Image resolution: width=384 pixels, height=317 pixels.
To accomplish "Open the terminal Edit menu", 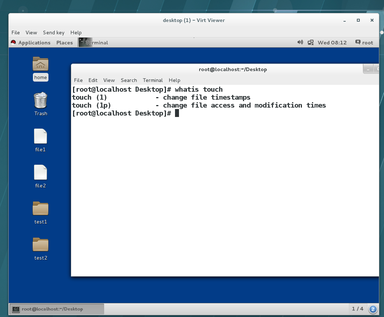I will pos(93,80).
